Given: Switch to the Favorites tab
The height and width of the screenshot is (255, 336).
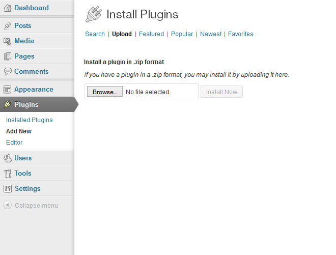Looking at the screenshot, I should click(241, 34).
